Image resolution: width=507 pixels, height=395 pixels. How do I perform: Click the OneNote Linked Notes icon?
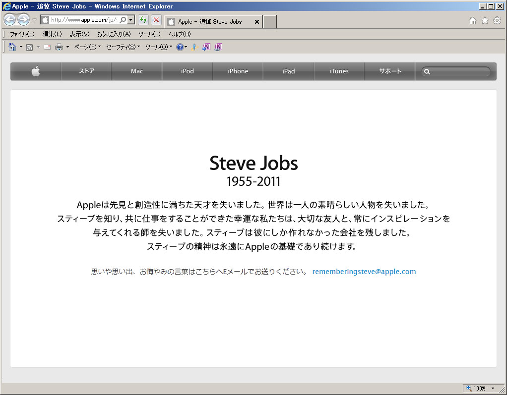[219, 47]
